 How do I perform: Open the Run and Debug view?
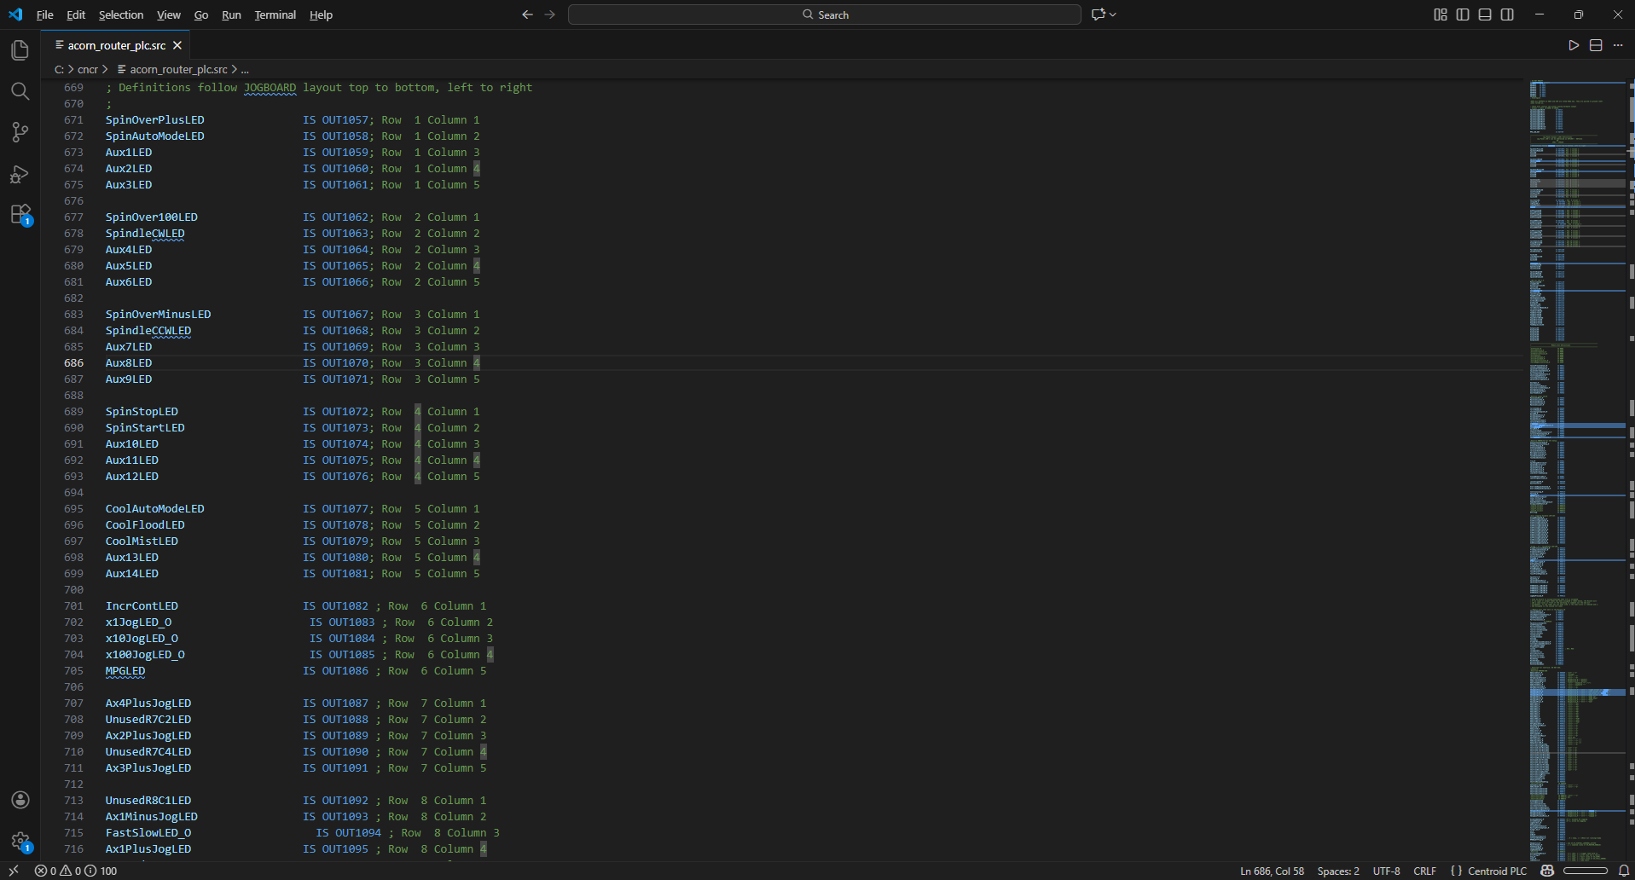20,174
